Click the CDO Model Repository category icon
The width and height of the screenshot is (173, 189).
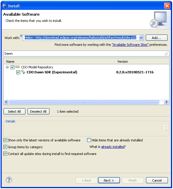17,67
